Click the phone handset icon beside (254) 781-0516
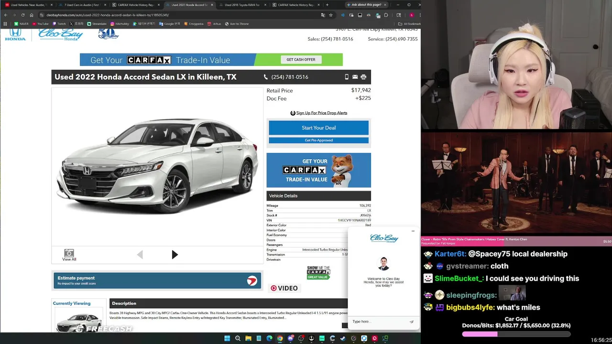 tap(266, 77)
